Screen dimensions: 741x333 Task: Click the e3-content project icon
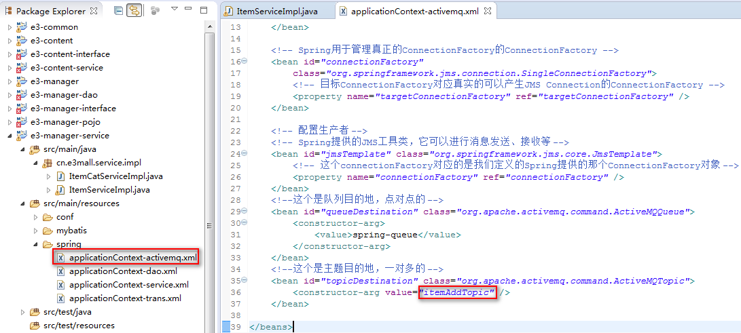coord(22,41)
